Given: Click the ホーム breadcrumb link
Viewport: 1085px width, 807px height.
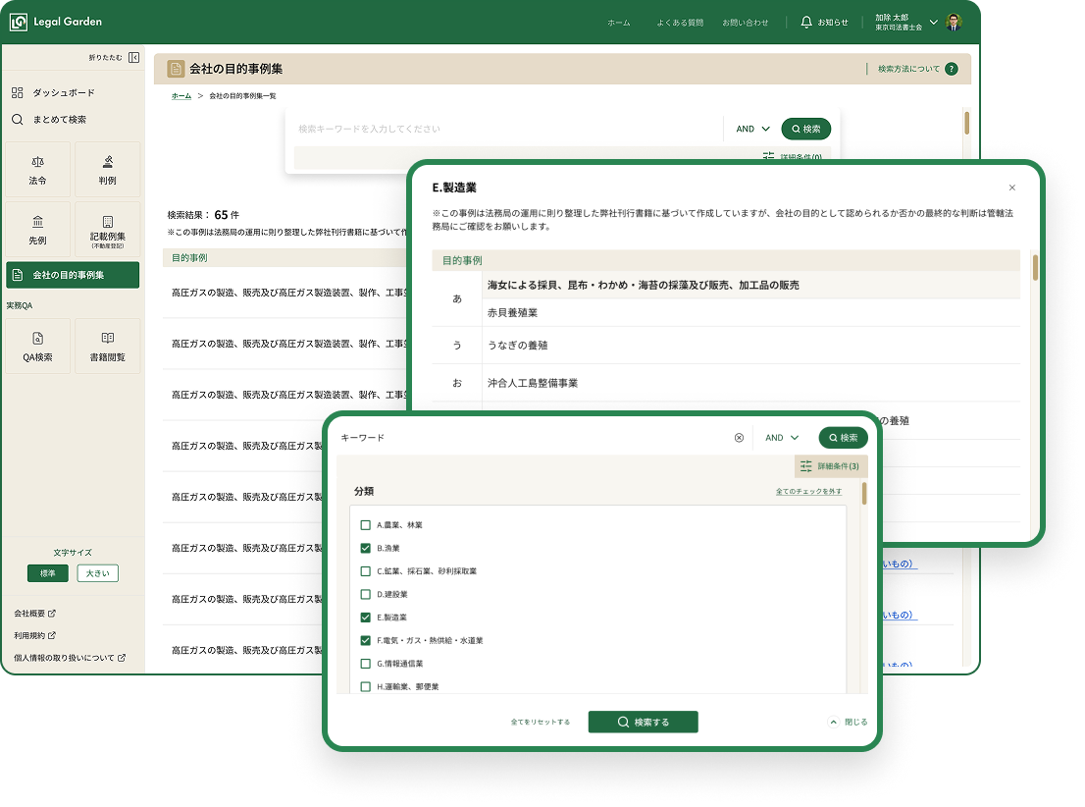Looking at the screenshot, I should 181,96.
